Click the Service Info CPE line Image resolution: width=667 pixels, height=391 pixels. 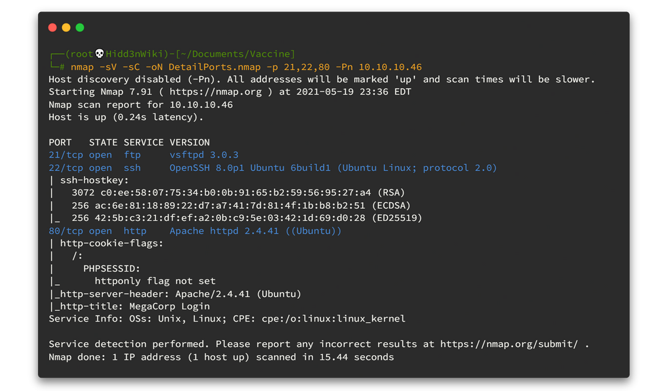[227, 319]
